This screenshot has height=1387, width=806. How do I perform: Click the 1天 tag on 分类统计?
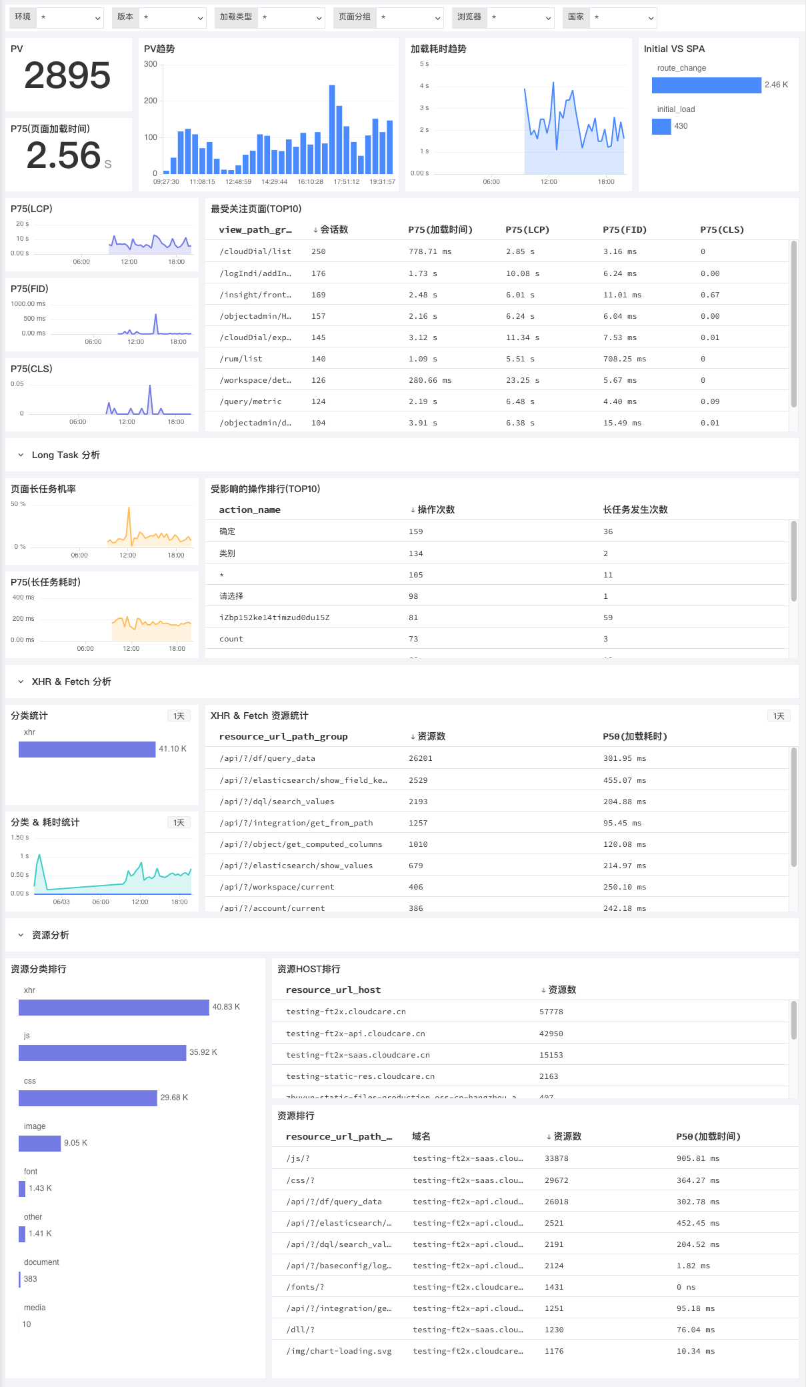tap(179, 716)
